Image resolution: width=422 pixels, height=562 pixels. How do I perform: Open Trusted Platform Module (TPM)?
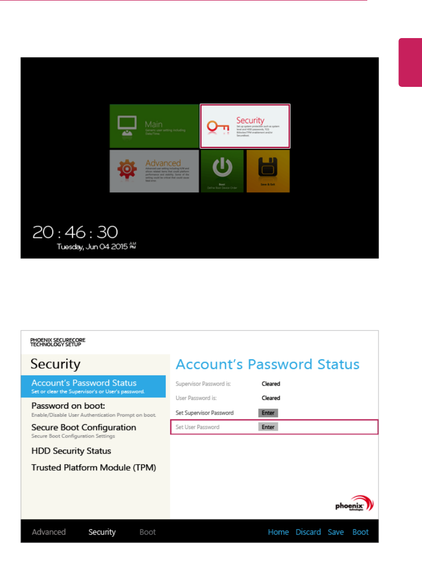(x=94, y=468)
